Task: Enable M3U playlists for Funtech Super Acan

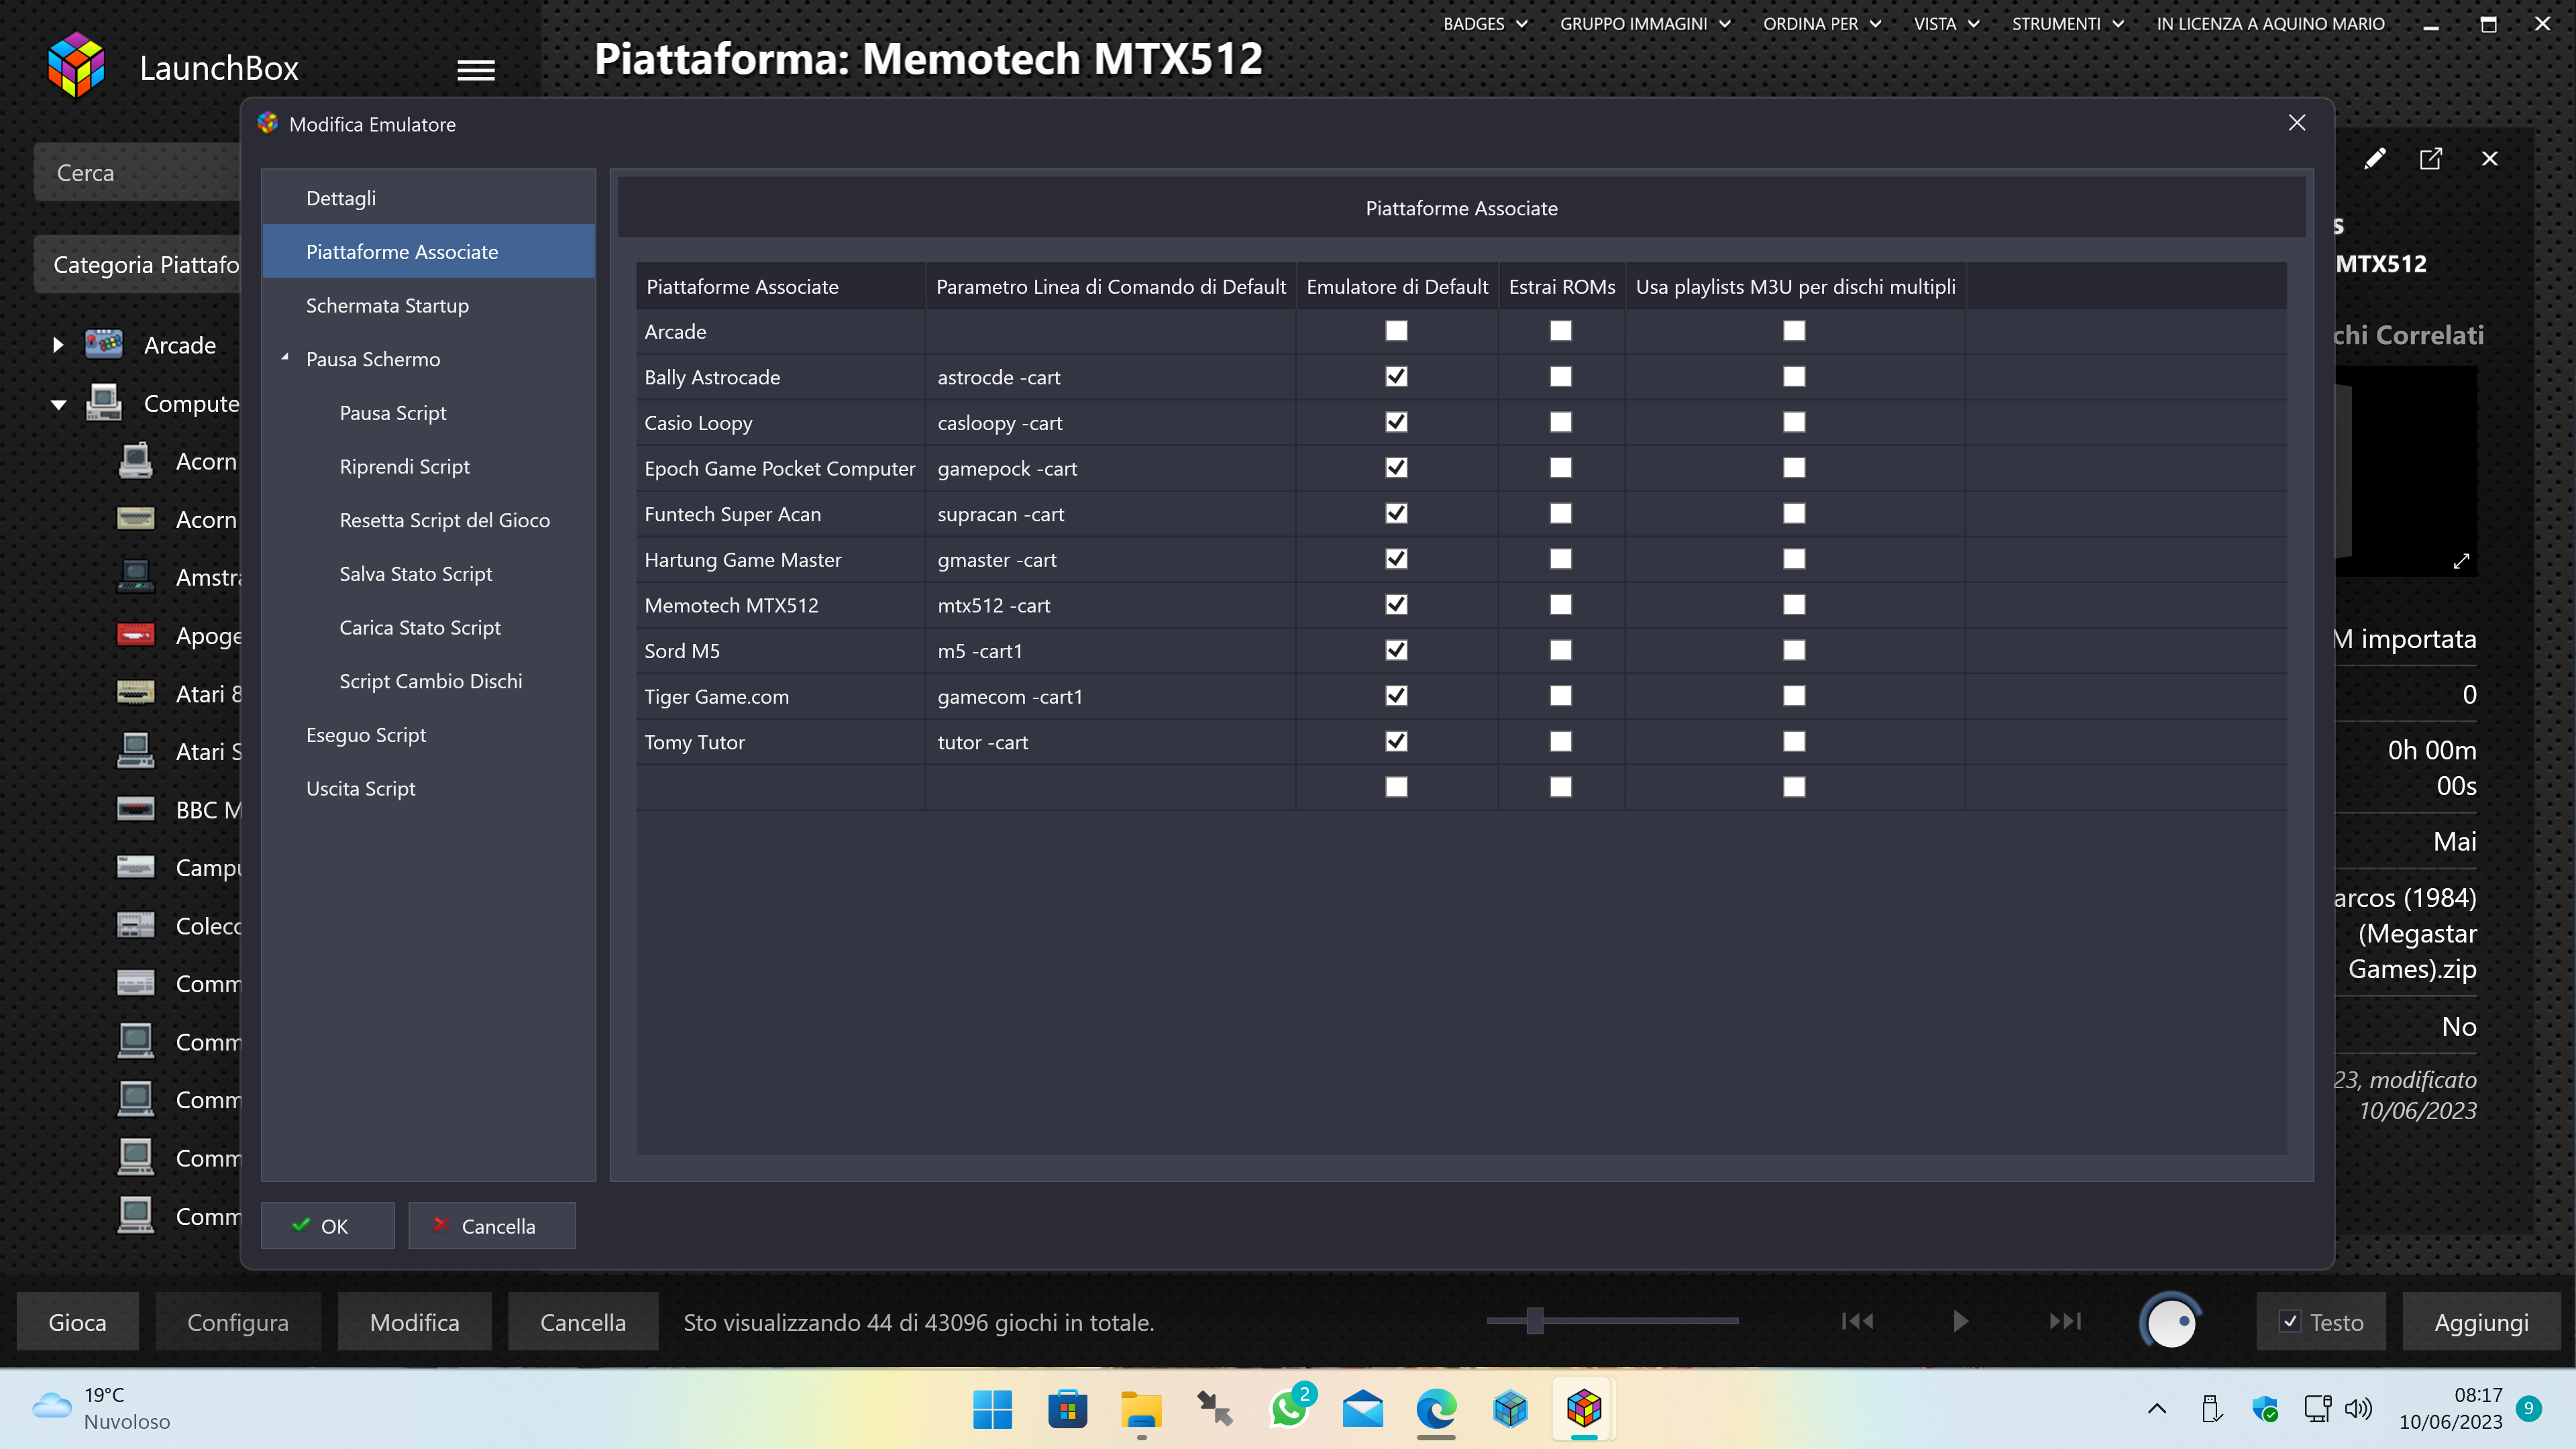Action: pos(1794,513)
